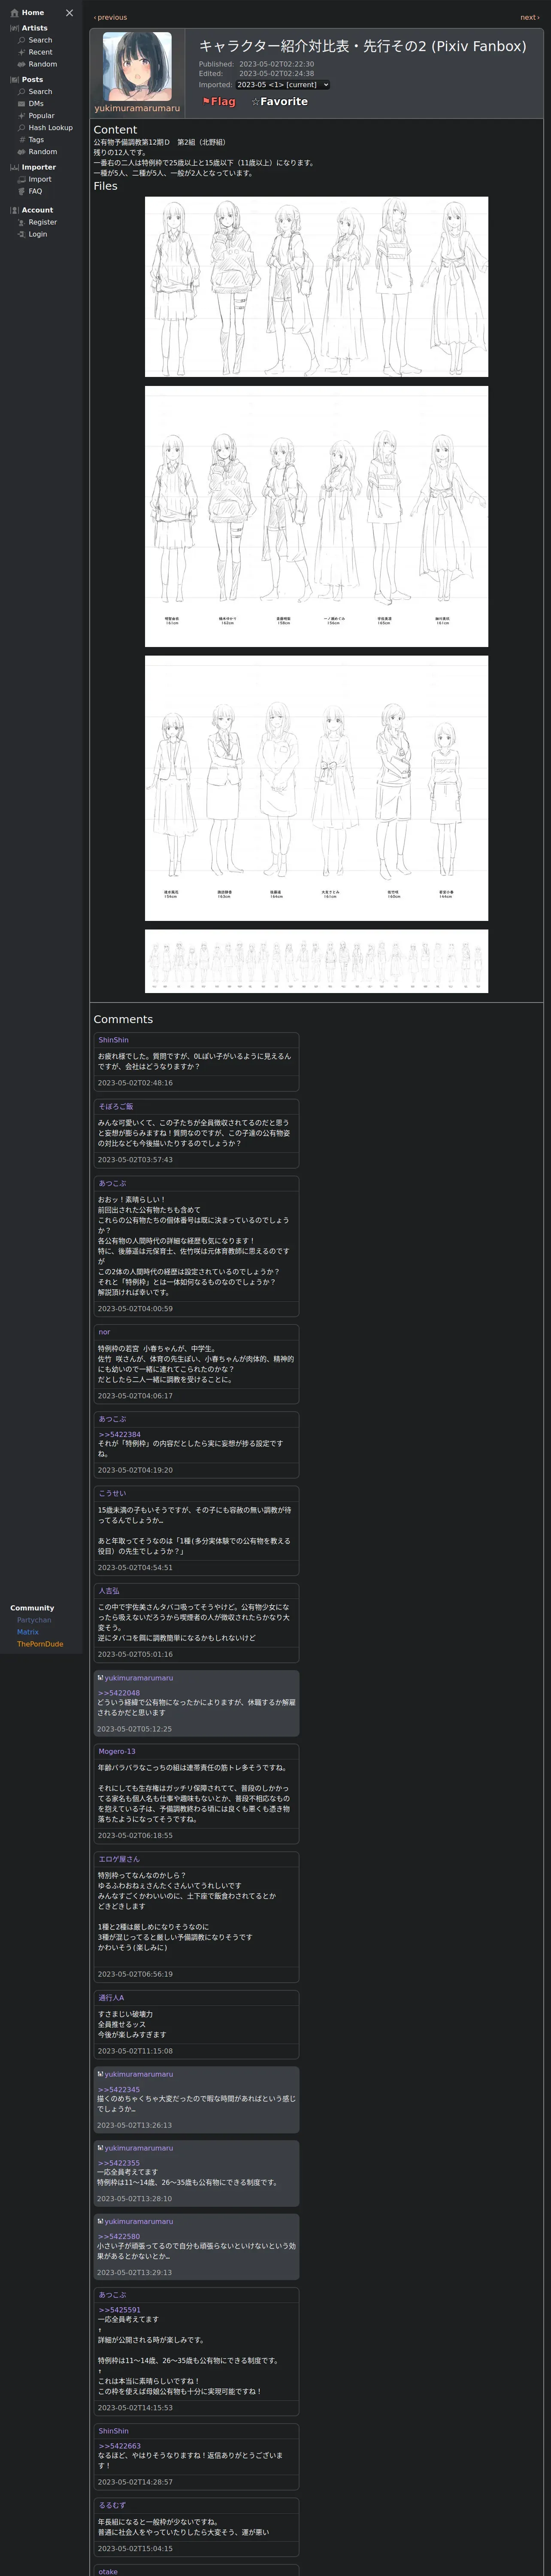Screen dimensions: 551x2576
Task: Open commenter エロゲ屋さん profile
Action: (119, 1859)
